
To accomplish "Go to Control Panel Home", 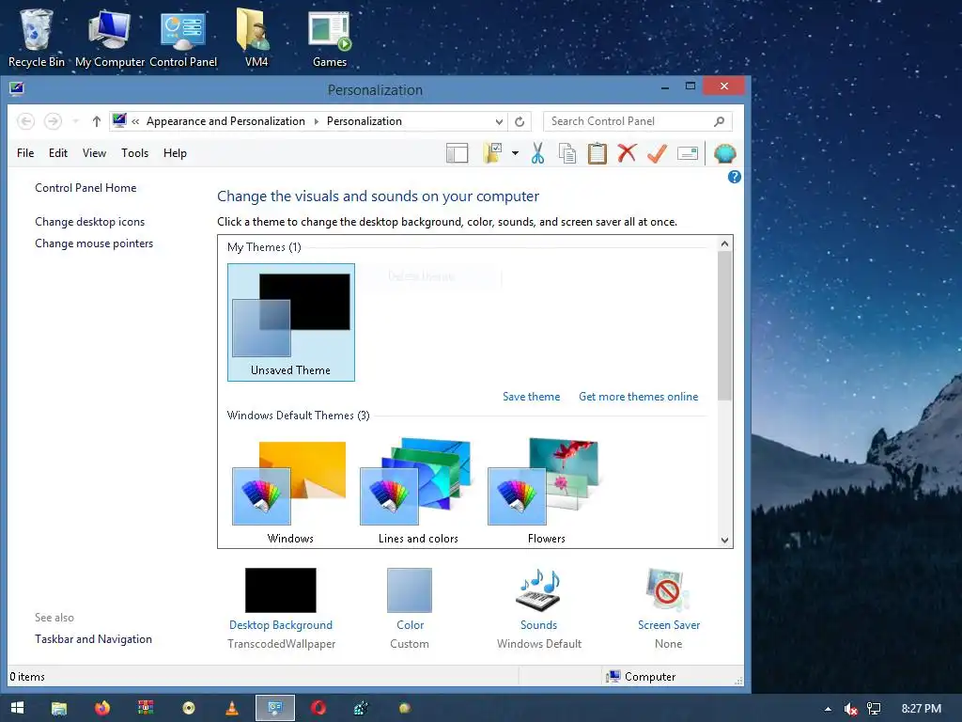I will (85, 188).
